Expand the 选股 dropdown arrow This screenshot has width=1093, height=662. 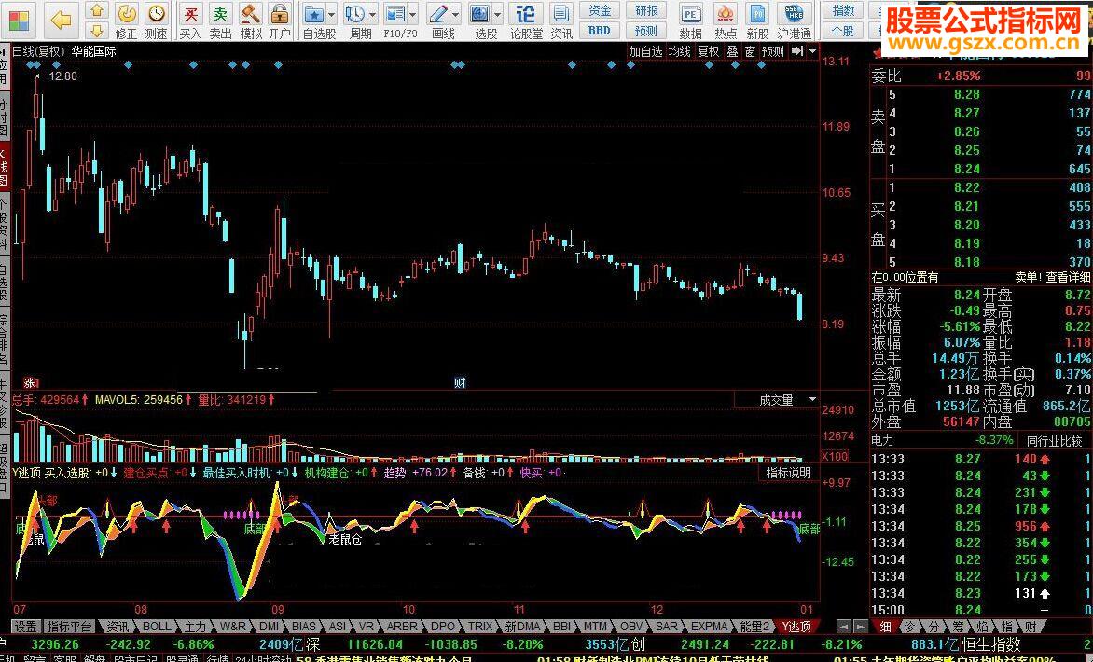click(x=498, y=14)
